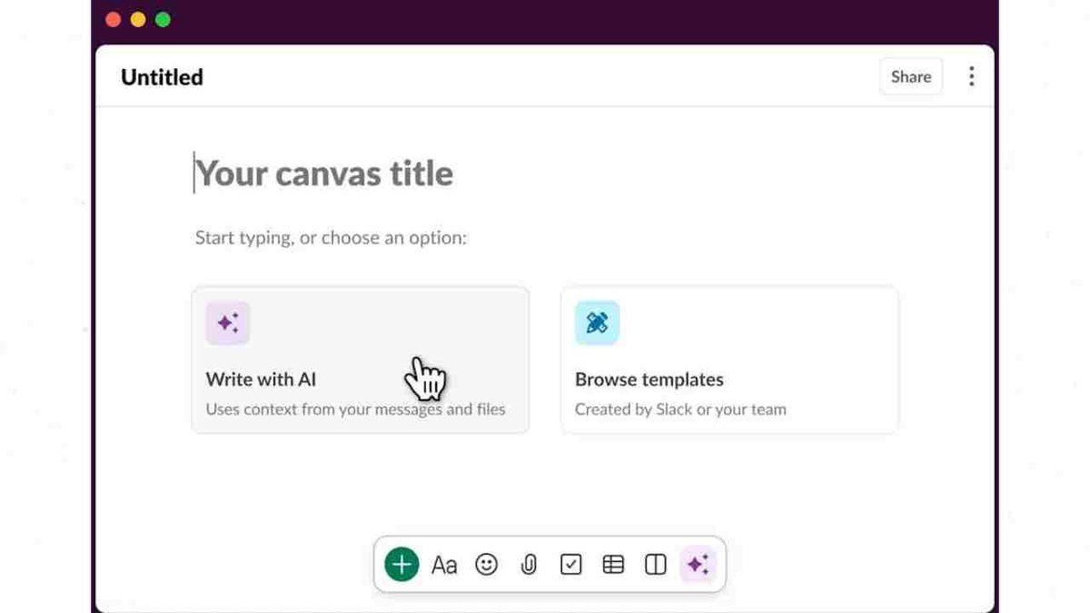Insert a checklist with the checkbox icon
Image resolution: width=1090 pixels, height=613 pixels.
pos(570,564)
